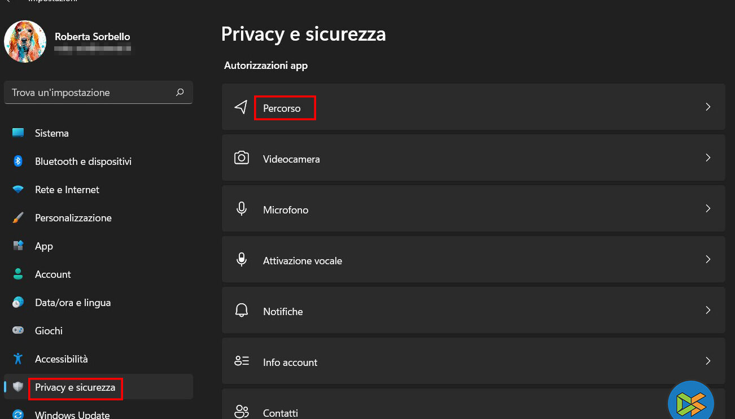Go to Rete e Internet section

pyautogui.click(x=67, y=190)
